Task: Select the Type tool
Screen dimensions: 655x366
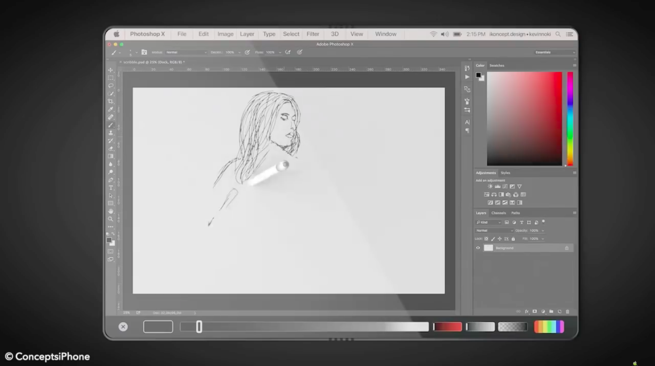Action: click(x=111, y=188)
